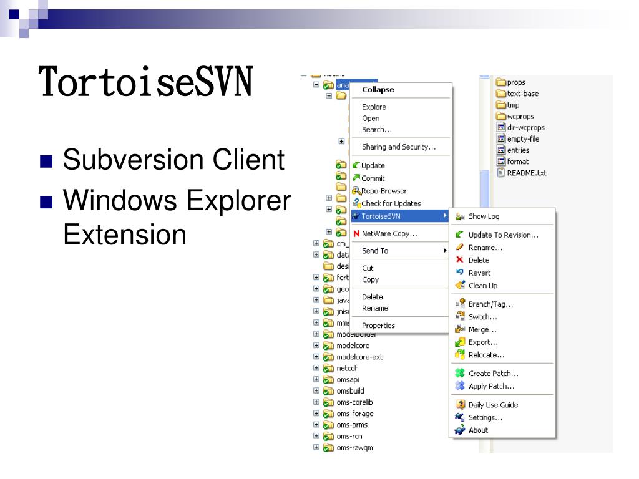Screen dimensions: 639x479
Task: Expand the netcdf tree node
Action: tap(316, 368)
